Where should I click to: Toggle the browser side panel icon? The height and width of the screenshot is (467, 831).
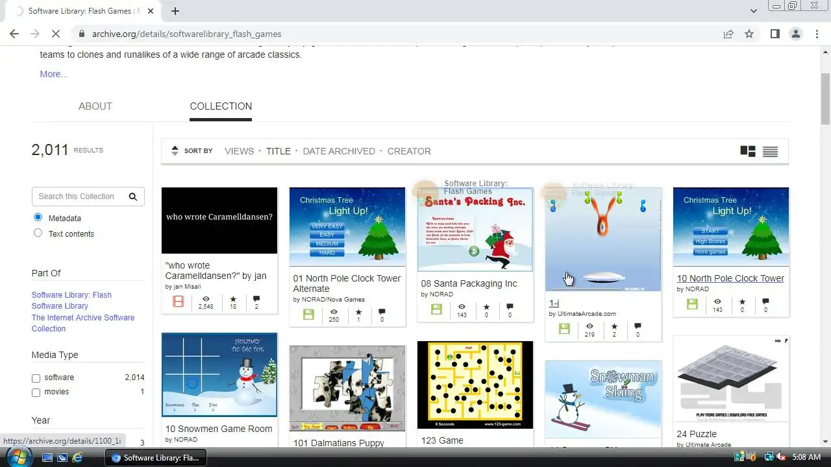click(775, 34)
